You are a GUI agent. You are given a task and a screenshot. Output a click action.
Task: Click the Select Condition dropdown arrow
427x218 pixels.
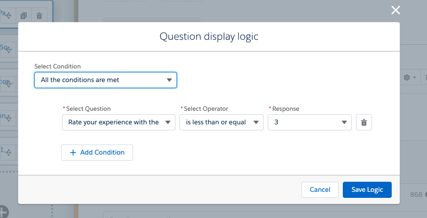[x=169, y=80]
